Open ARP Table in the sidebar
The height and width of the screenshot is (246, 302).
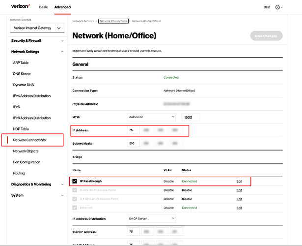click(21, 62)
